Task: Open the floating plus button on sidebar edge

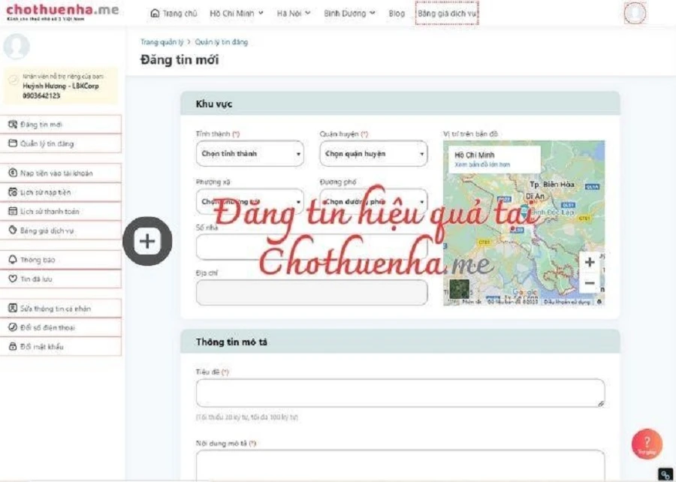Action: (x=147, y=242)
